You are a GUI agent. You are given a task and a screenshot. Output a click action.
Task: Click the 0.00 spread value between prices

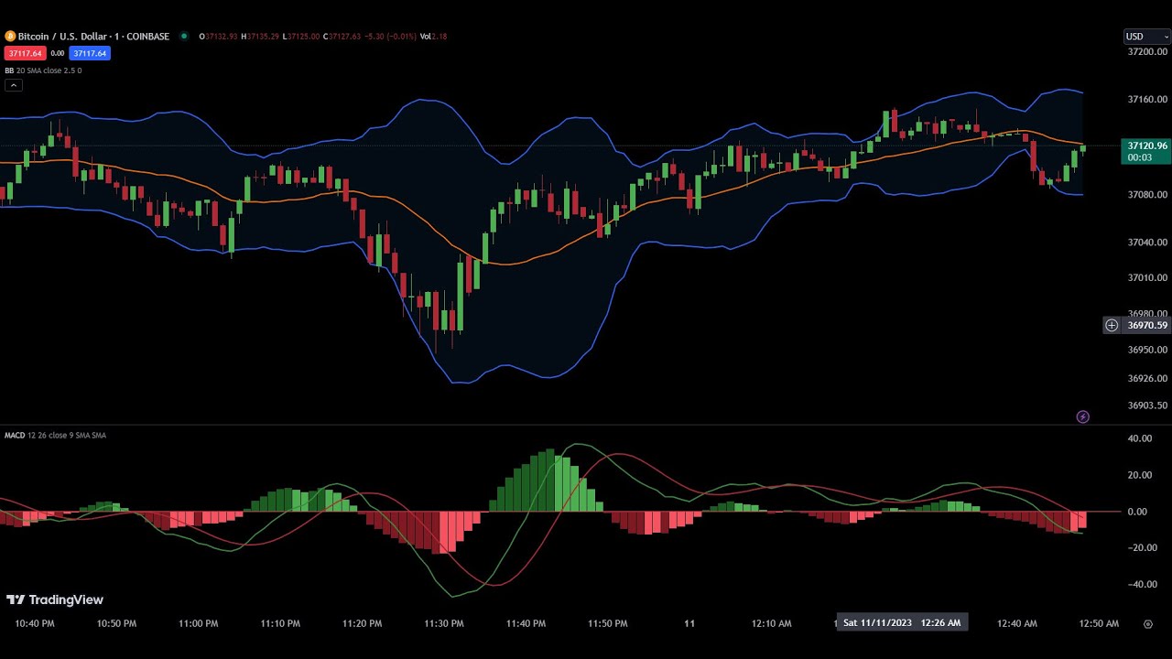(57, 53)
